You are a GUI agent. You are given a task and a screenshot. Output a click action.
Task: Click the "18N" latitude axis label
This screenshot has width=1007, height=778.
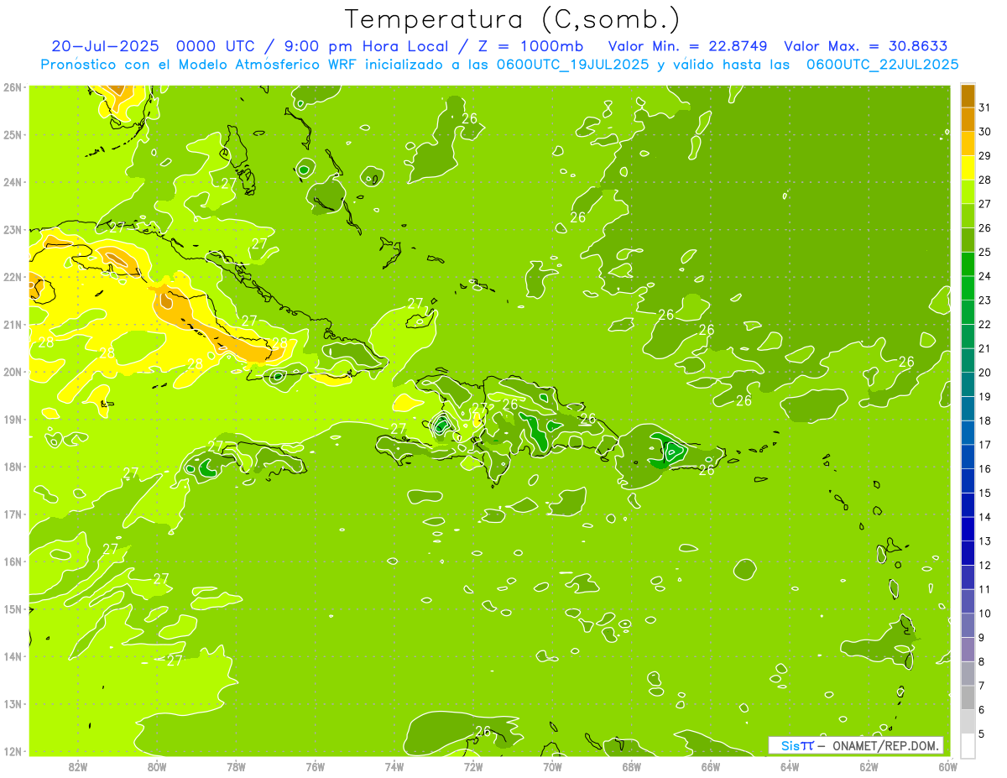[12, 467]
